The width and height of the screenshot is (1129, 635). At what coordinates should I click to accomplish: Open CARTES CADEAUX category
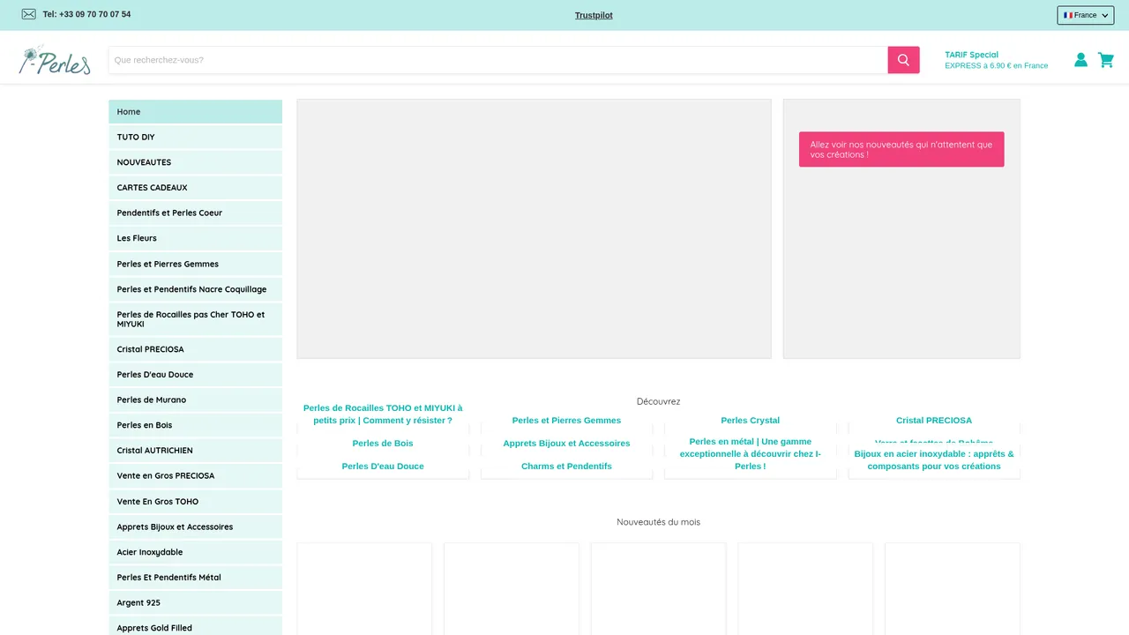[195, 188]
